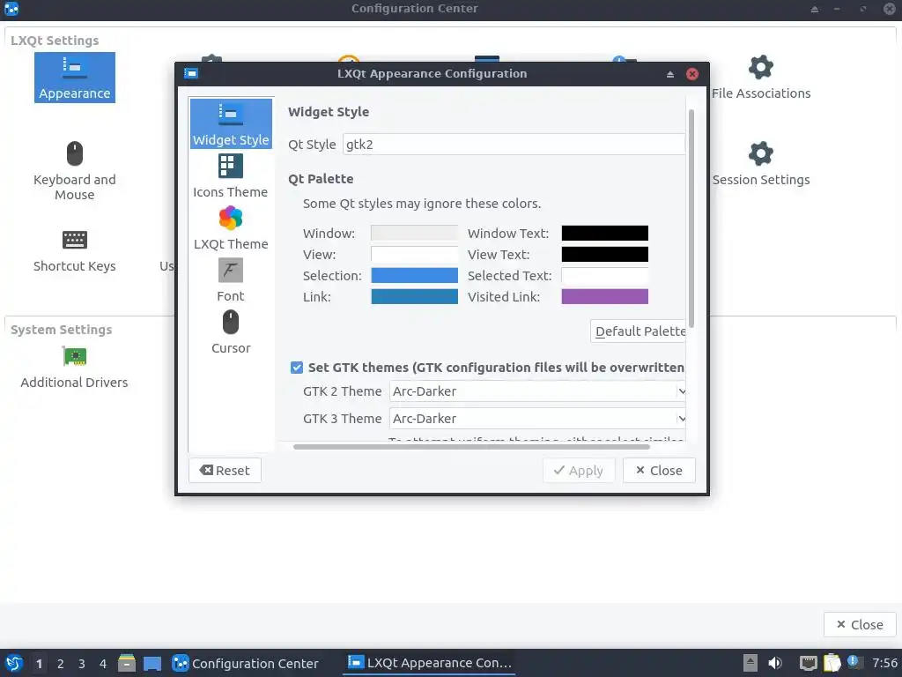Pick the Window Text color swatch
The width and height of the screenshot is (902, 677).
(604, 233)
